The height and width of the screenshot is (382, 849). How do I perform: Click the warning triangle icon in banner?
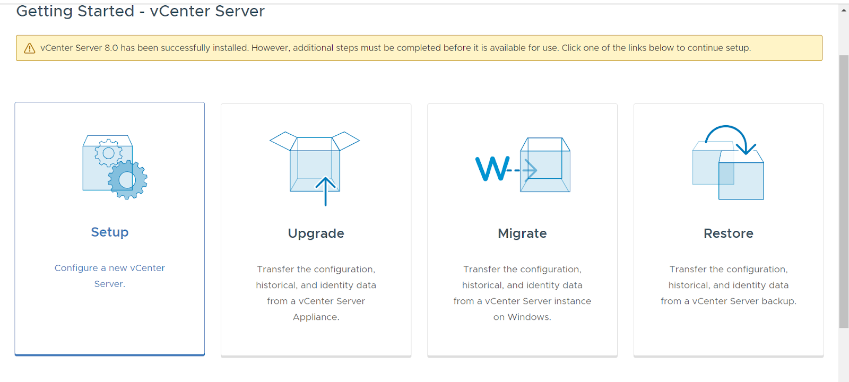[30, 48]
